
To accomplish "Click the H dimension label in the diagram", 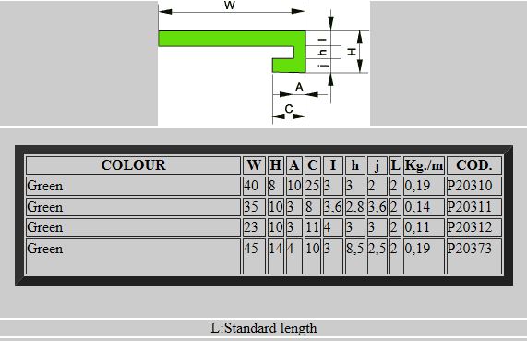I will (x=352, y=52).
